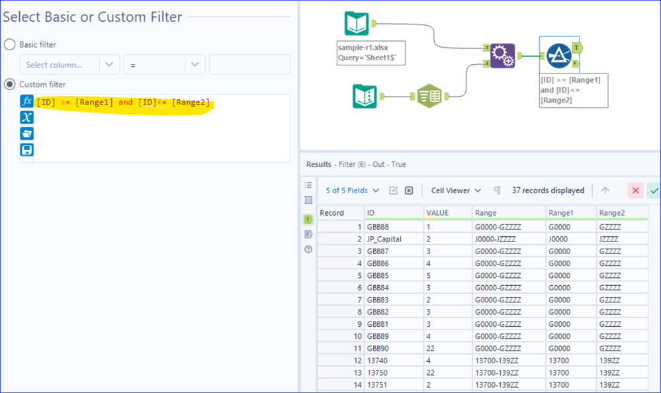The image size is (661, 393).
Task: Click the results help question icon
Action: tap(308, 249)
